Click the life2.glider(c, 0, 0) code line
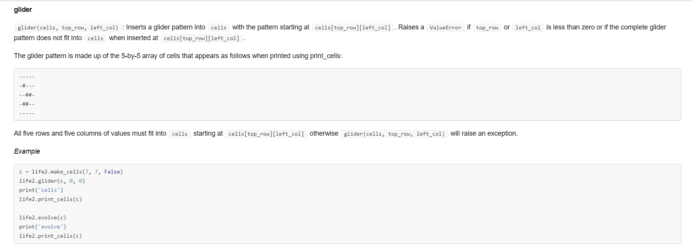Image resolution: width=692 pixels, height=248 pixels. pyautogui.click(x=52, y=181)
